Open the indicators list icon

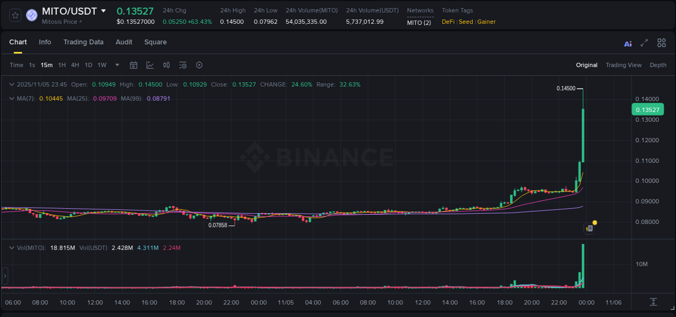coord(182,65)
